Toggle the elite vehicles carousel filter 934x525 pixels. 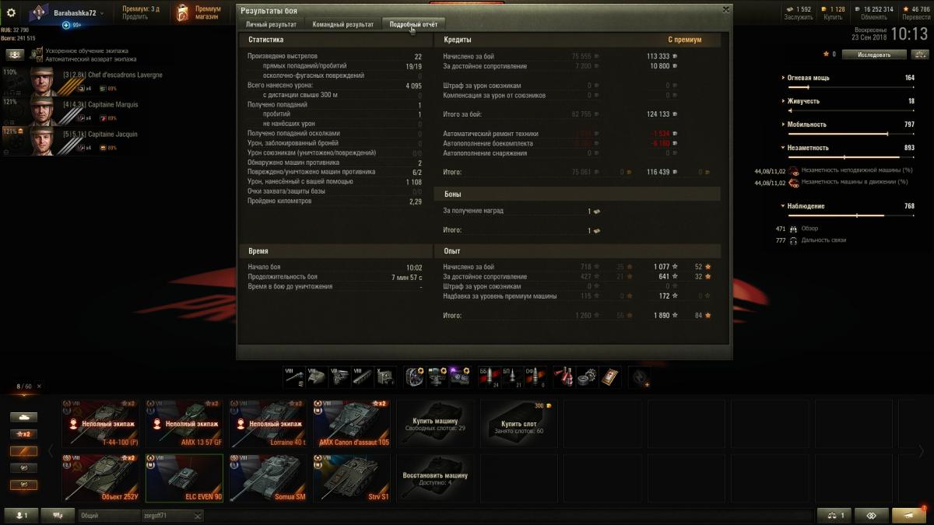23,450
